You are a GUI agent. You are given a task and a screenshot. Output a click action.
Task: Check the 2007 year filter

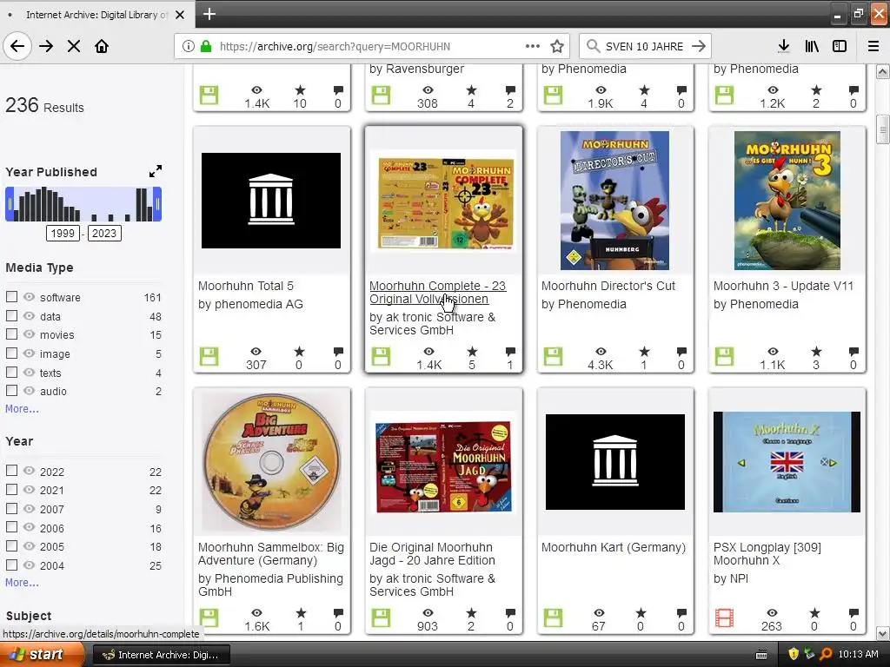11,508
